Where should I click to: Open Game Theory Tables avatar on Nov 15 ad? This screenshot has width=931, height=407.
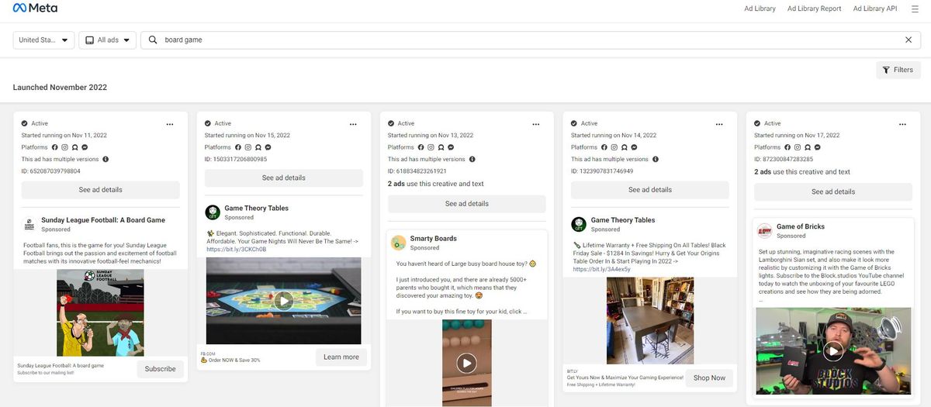213,212
